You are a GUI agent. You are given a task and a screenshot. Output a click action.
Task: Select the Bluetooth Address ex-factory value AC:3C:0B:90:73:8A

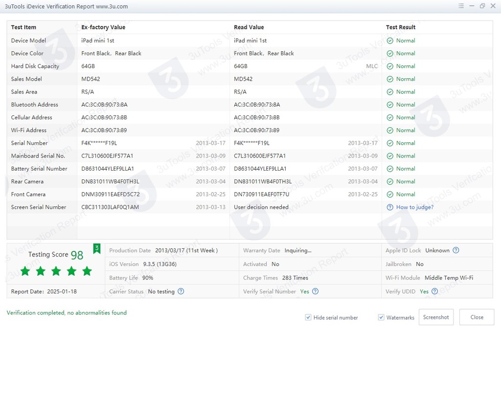(104, 105)
